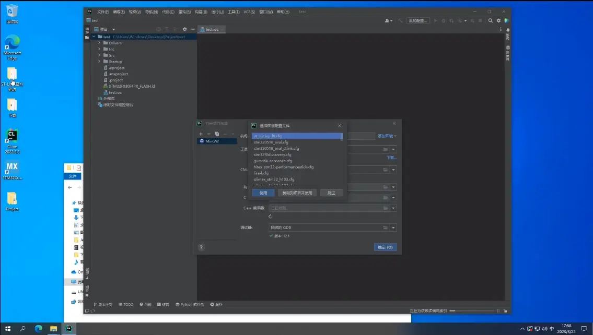Open Python Packages tool window
This screenshot has height=335, width=593.
tap(191, 304)
